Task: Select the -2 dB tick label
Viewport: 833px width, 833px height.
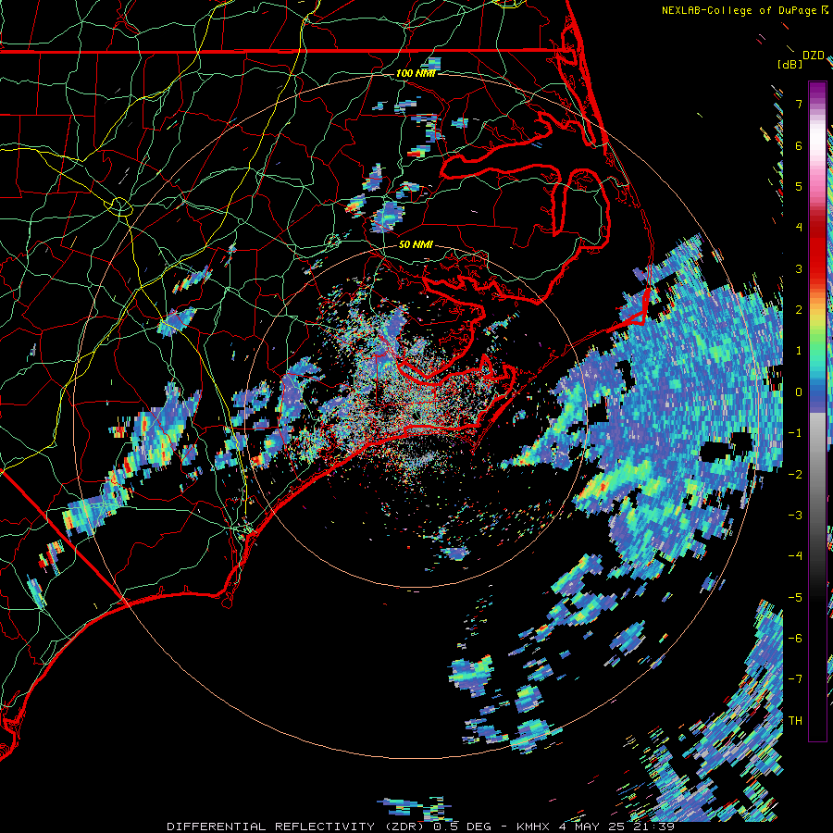Action: point(795,474)
